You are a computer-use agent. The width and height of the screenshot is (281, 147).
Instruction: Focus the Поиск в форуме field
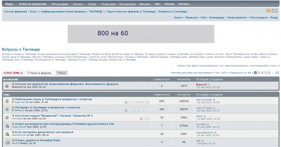[41, 73]
